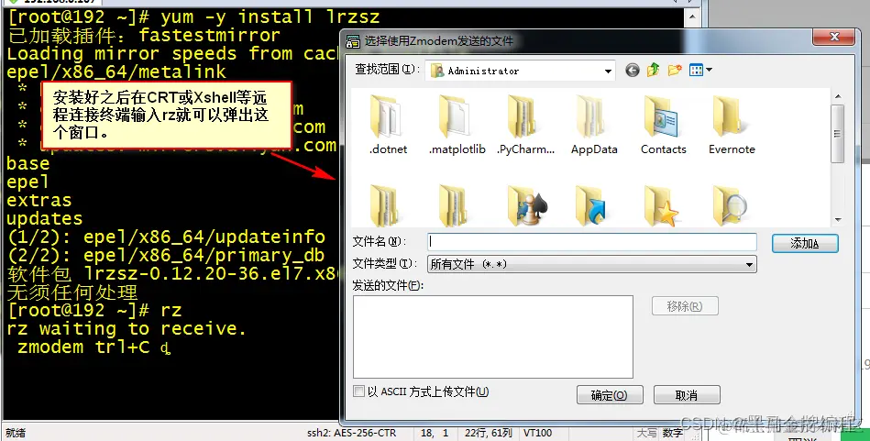Select the folder with gold star
Viewport: 870px width, 441px height.
click(x=661, y=205)
